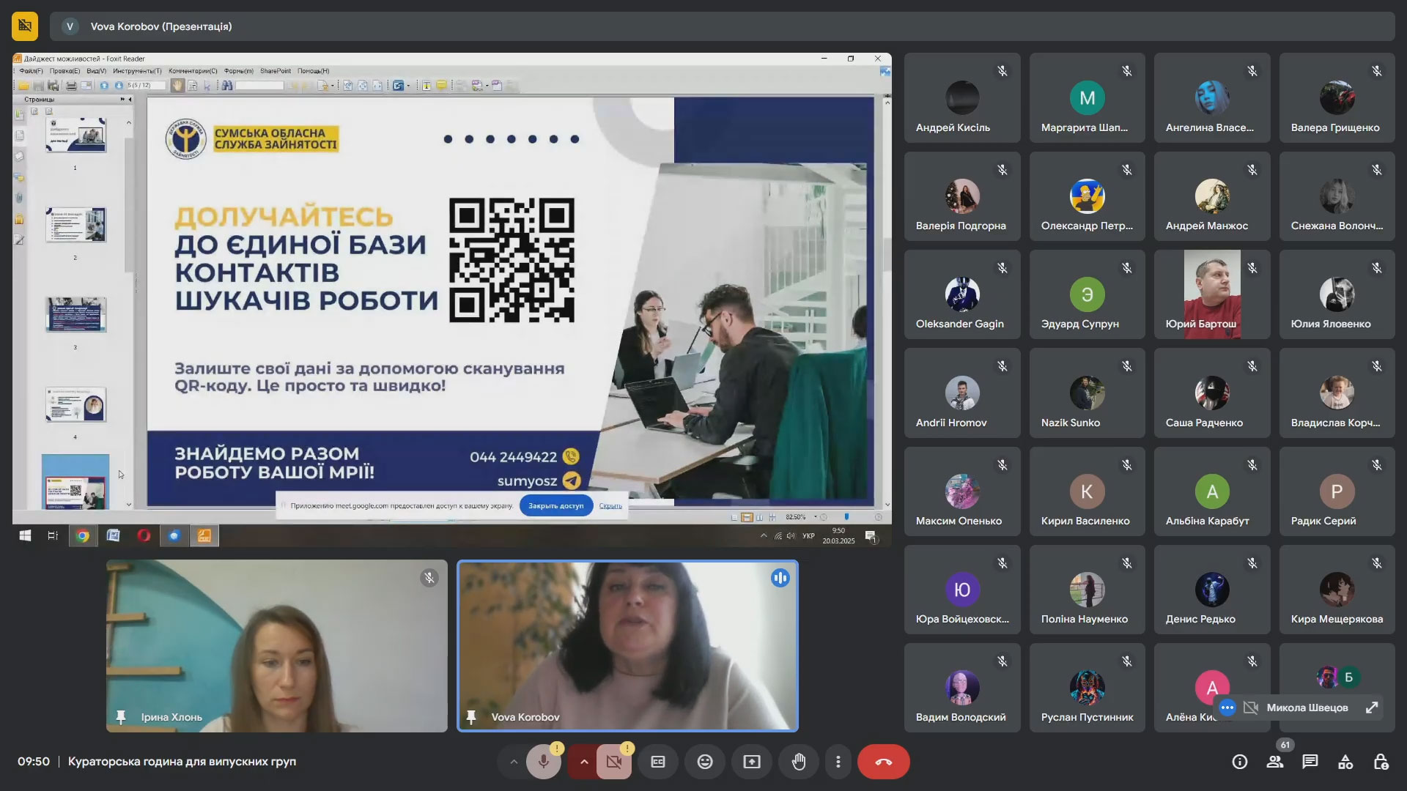Click the Foxit page number field
This screenshot has width=1407, height=791.
[x=145, y=86]
